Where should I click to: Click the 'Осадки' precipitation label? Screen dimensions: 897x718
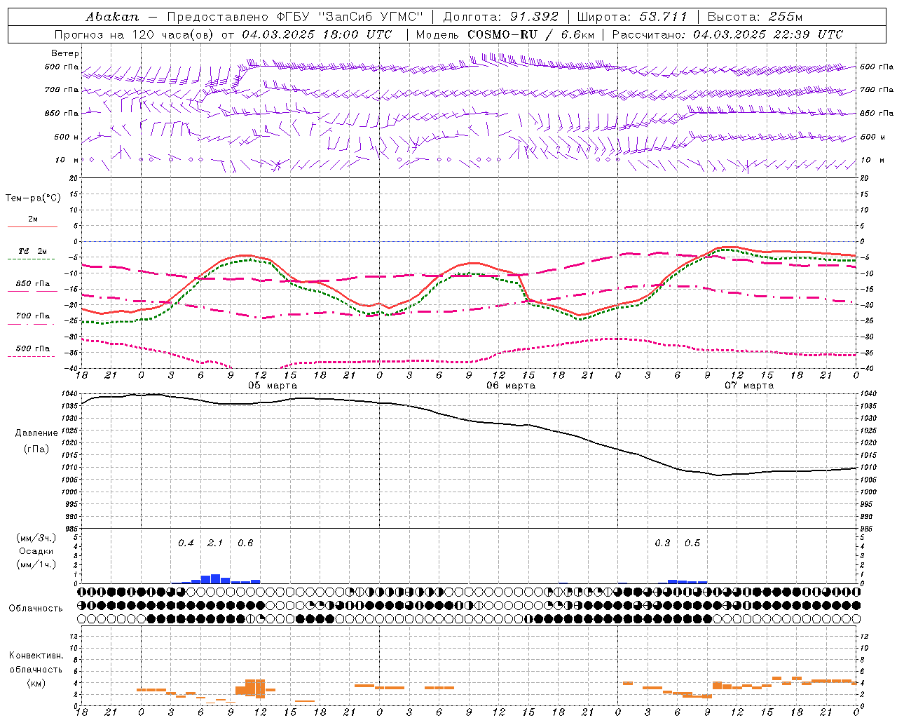tap(36, 552)
